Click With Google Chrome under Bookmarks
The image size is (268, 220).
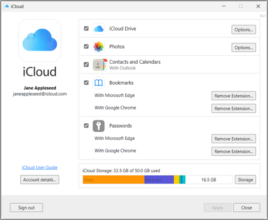[x=115, y=108]
